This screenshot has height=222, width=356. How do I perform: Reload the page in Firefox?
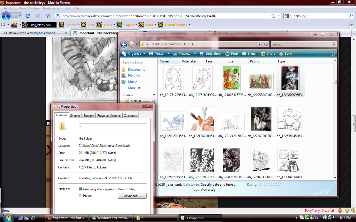(28, 16)
